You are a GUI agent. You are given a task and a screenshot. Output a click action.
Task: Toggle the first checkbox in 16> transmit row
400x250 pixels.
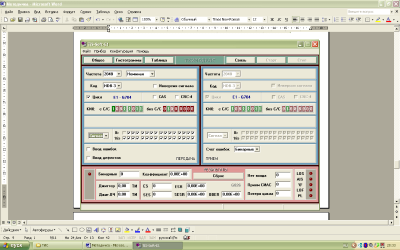click(x=124, y=138)
